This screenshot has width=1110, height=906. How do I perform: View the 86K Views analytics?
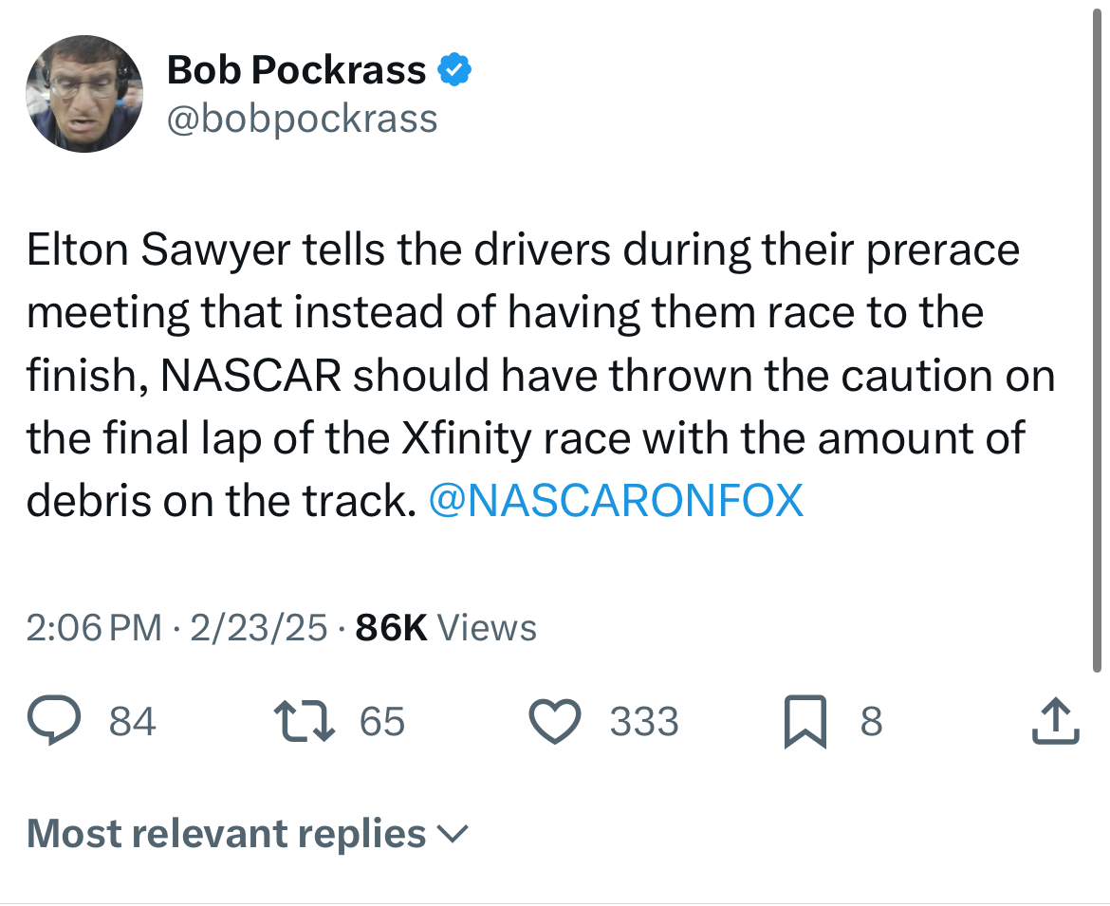click(445, 628)
